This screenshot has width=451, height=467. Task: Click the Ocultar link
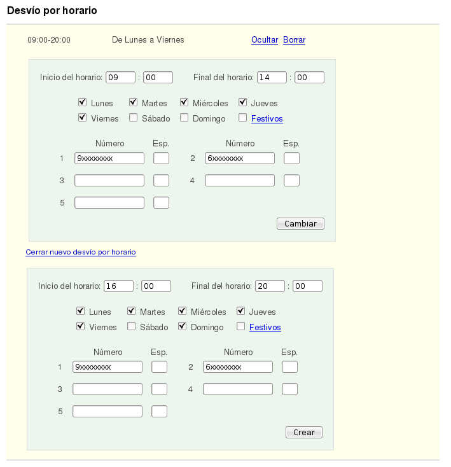click(x=265, y=39)
